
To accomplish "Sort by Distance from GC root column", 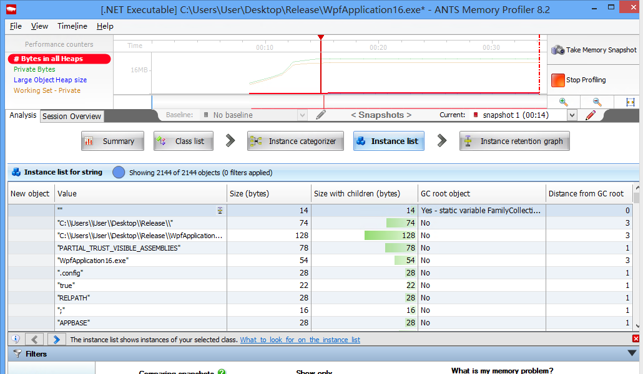I will tap(589, 194).
